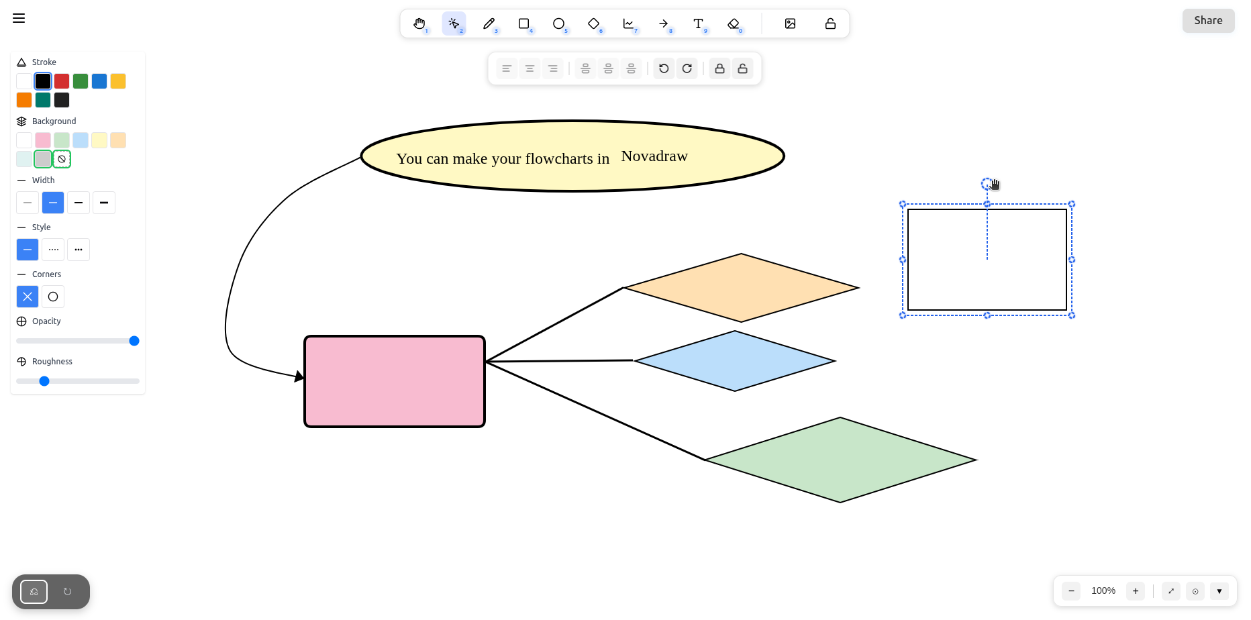Choose light green background fill
This screenshot has height=620, width=1251.
point(62,140)
